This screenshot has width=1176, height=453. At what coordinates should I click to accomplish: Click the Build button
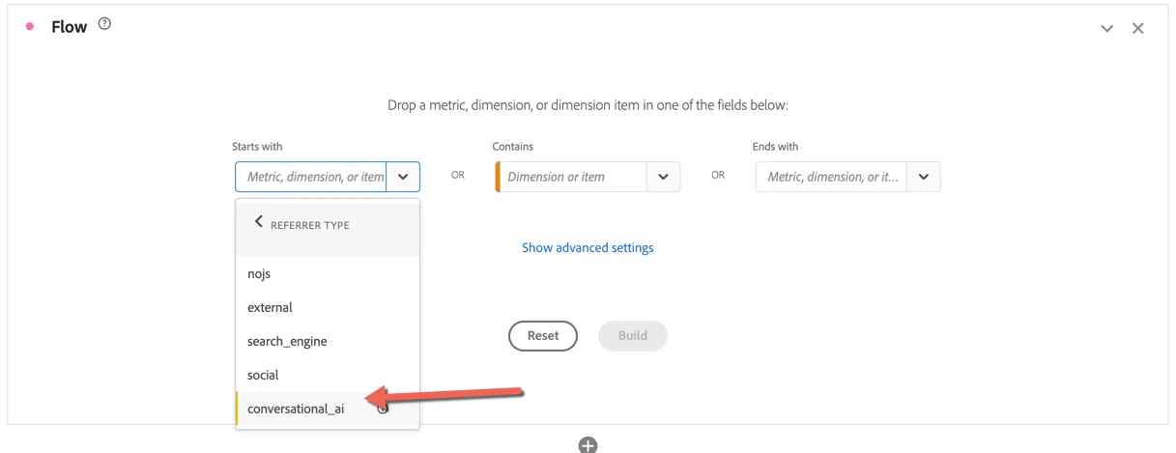(x=633, y=336)
